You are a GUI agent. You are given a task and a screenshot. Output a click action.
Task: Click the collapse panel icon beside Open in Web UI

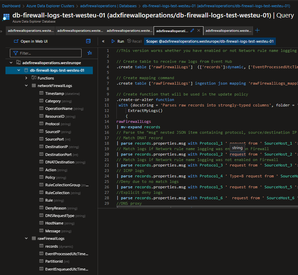pos(88,41)
